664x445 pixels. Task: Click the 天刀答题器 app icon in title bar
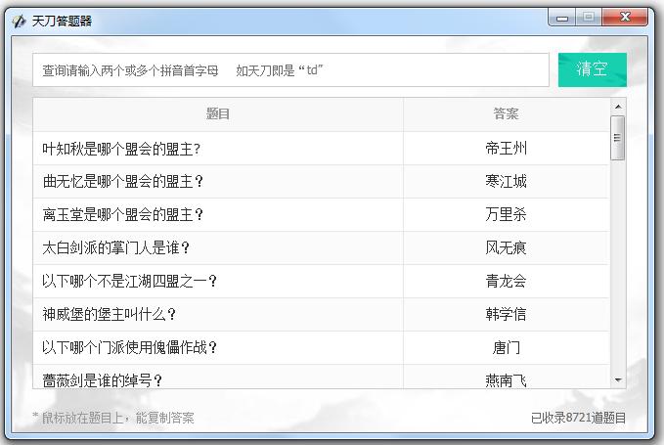point(19,21)
